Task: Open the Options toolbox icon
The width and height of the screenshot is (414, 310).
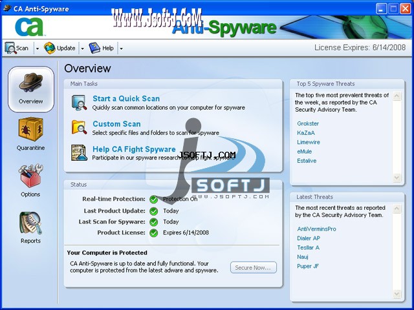Action: pos(30,176)
